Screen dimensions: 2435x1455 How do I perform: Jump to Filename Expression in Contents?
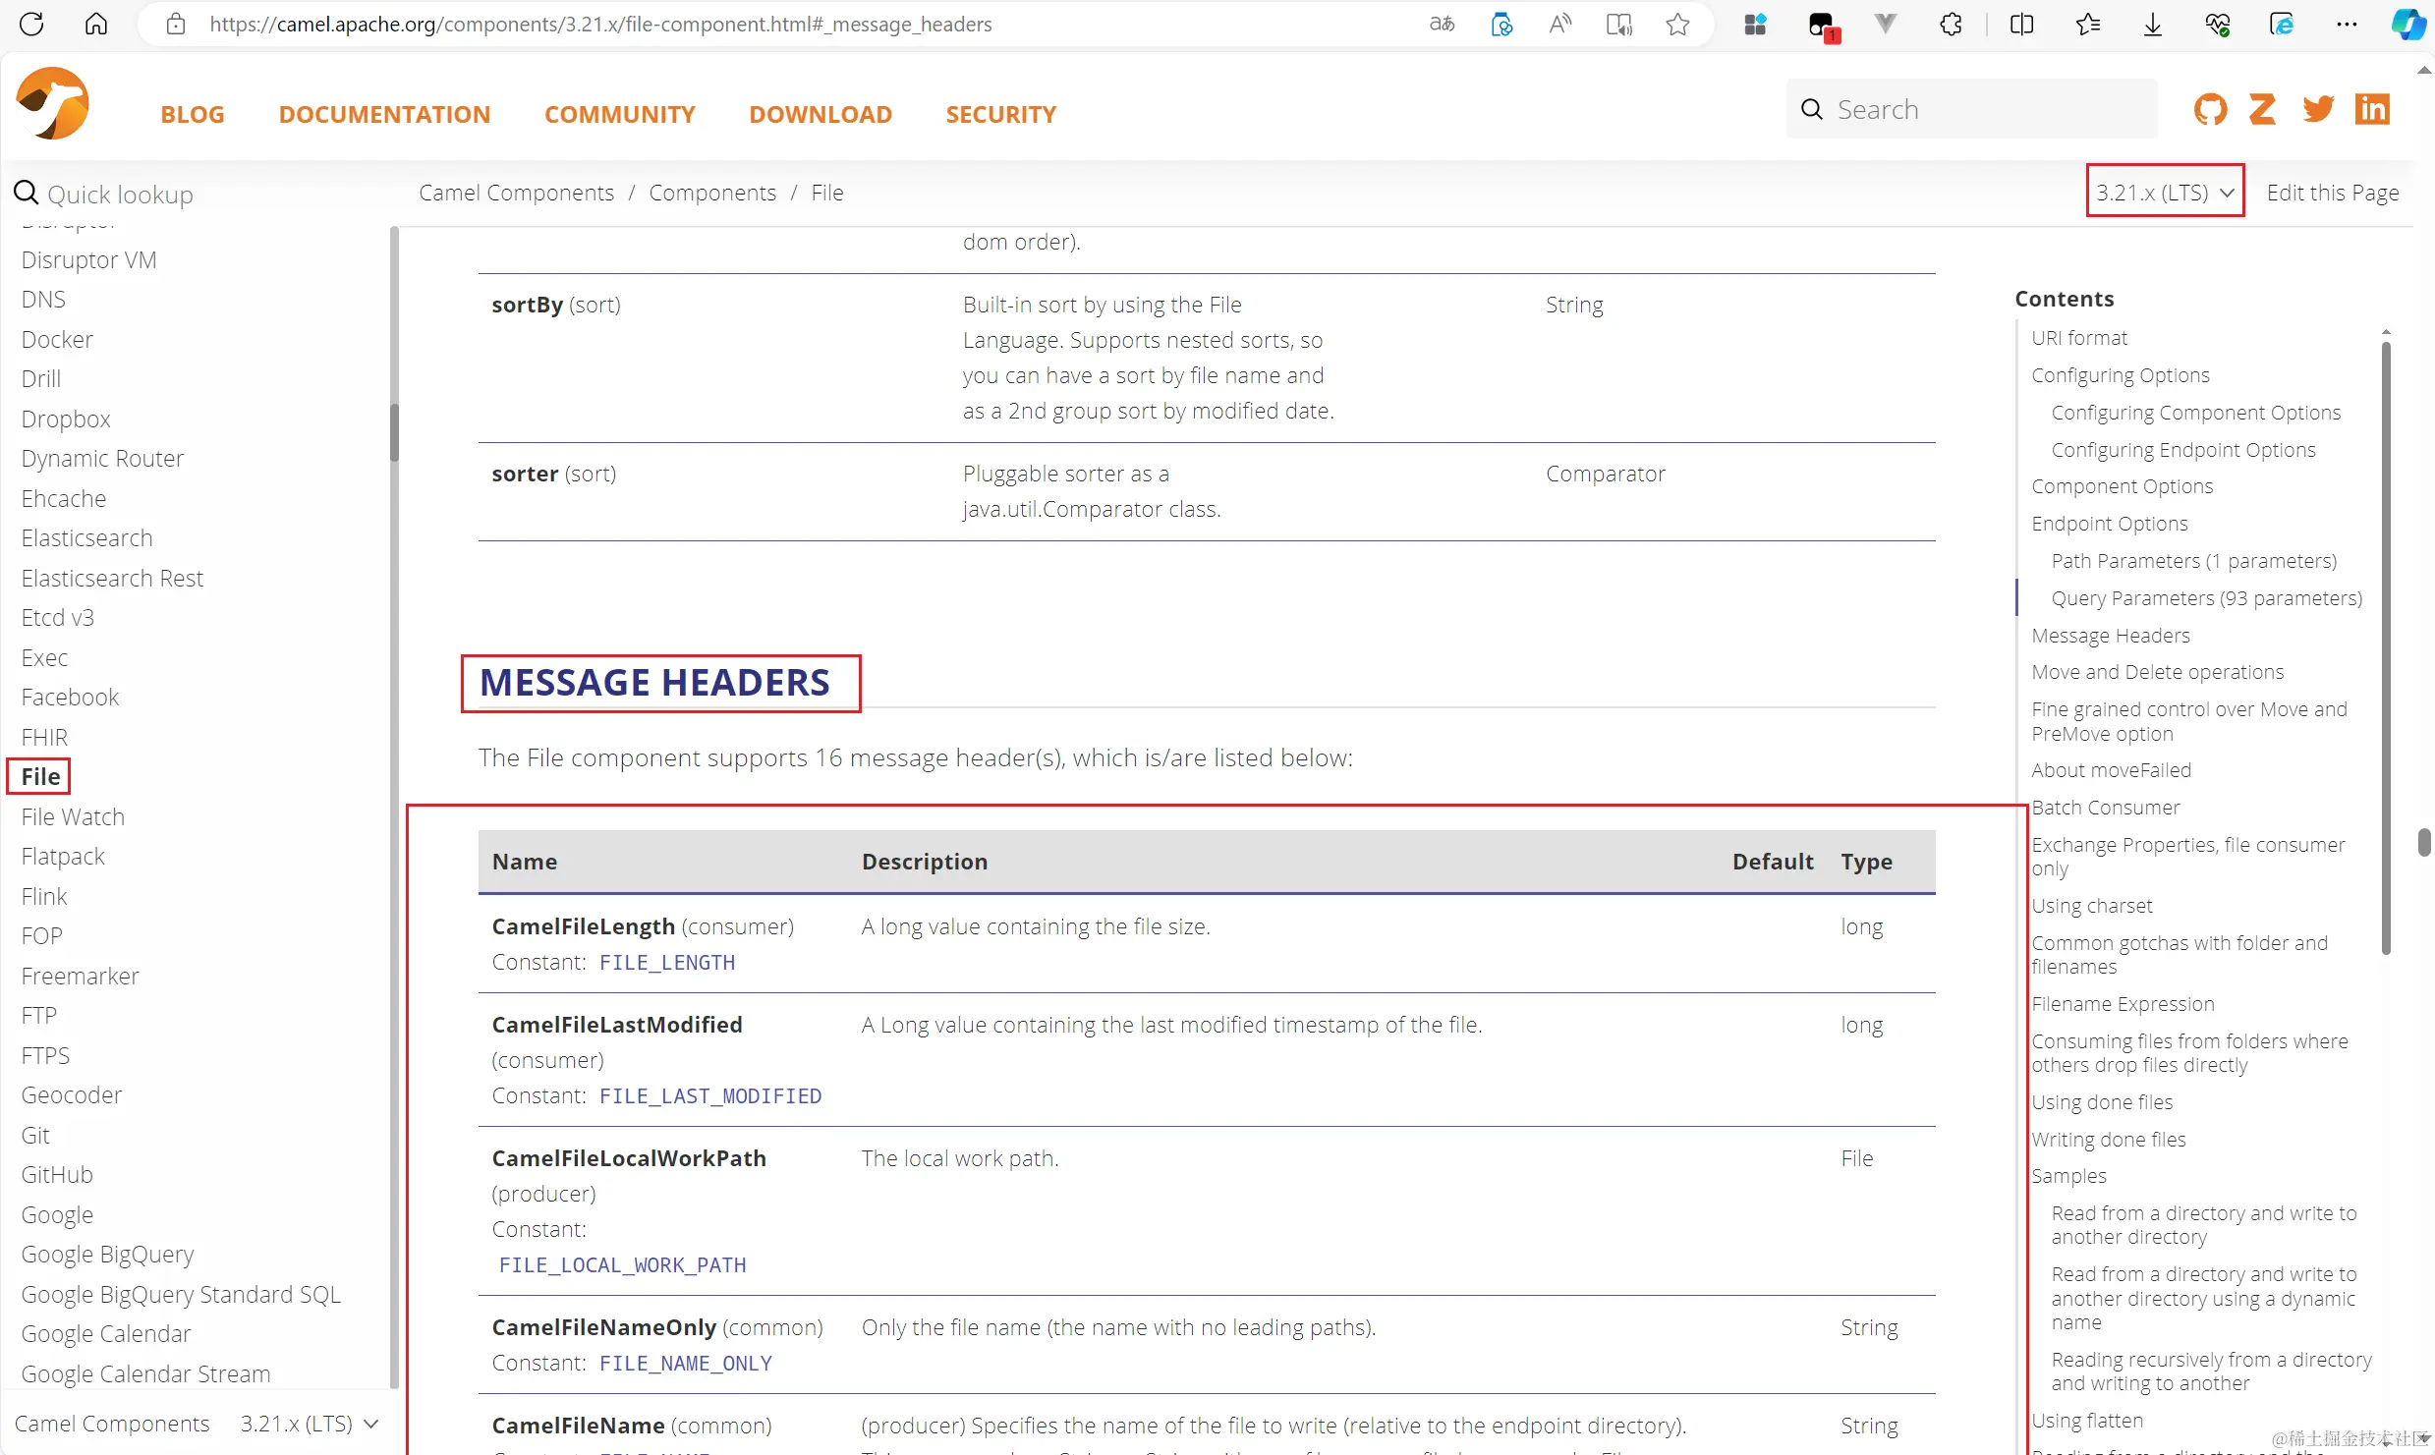pos(2123,1003)
